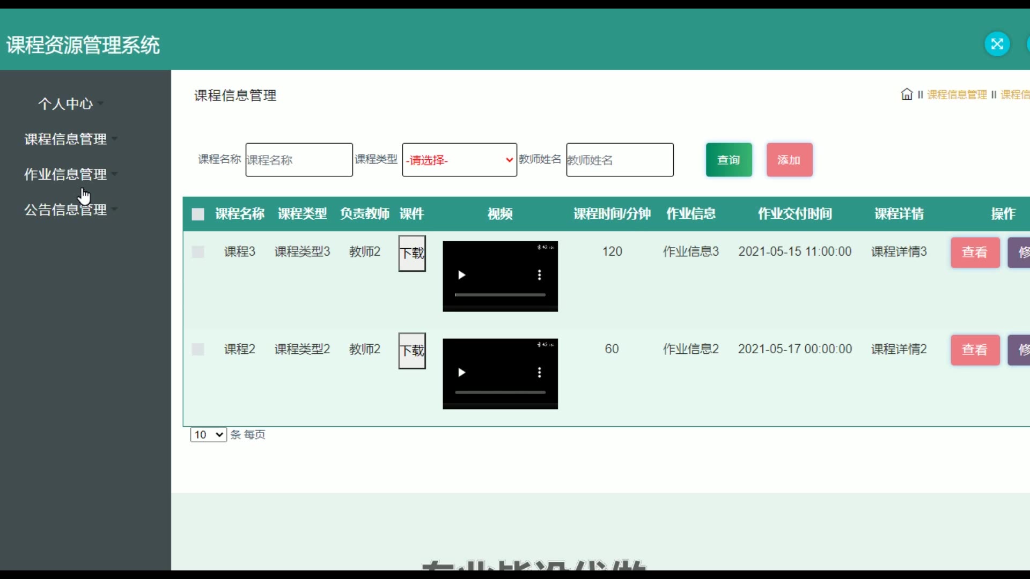Download courseware for 课程3
Screen dimensions: 1030x579
click(x=412, y=253)
